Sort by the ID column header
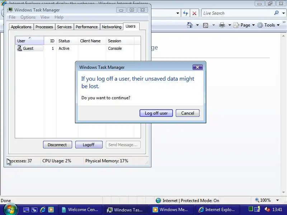Image resolution: width=287 pixels, height=215 pixels. pyautogui.click(x=50, y=41)
